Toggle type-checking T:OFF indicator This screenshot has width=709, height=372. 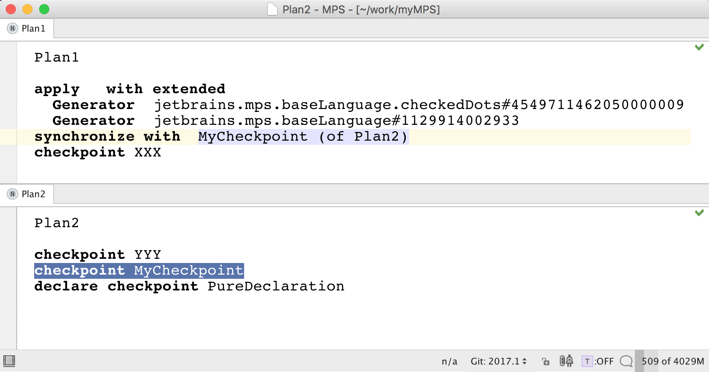597,361
